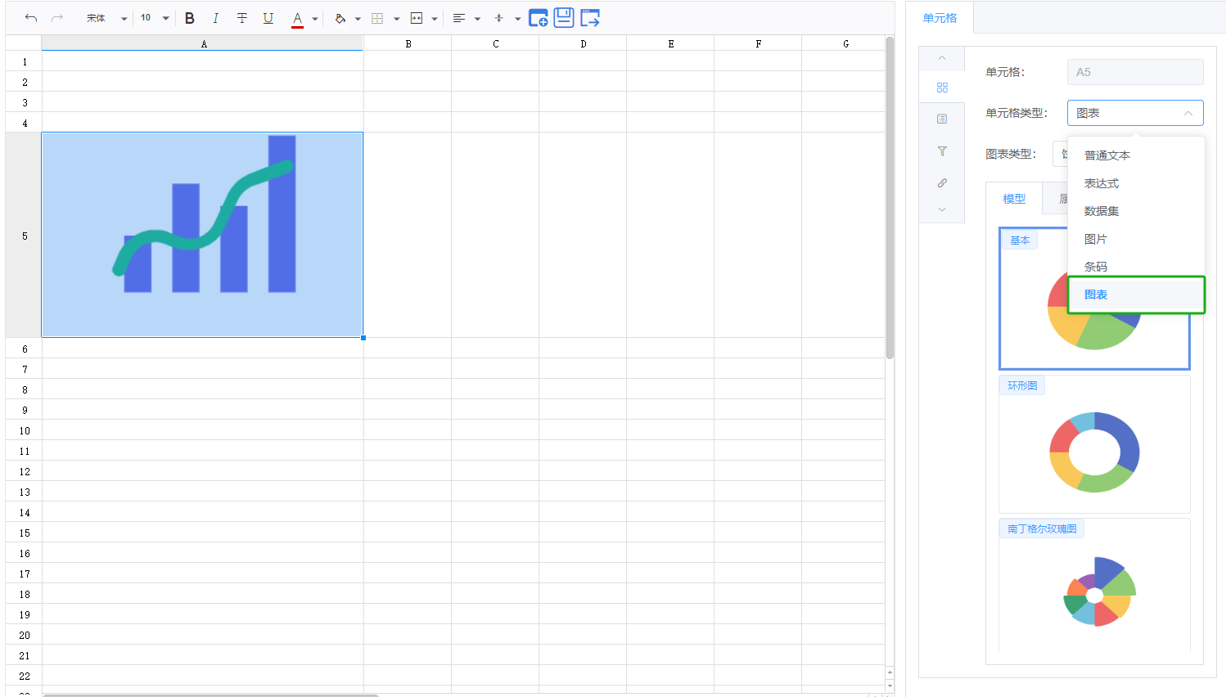Viewport: 1226px width, 697px height.
Task: Open the hyperlink side icon
Action: [x=942, y=183]
